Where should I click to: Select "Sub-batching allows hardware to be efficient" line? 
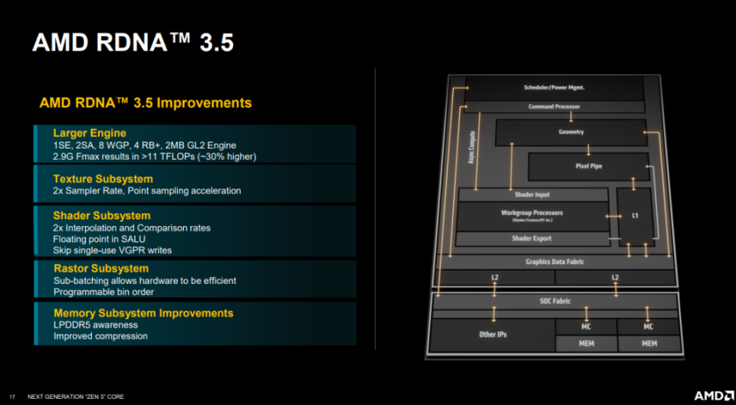pyautogui.click(x=145, y=281)
